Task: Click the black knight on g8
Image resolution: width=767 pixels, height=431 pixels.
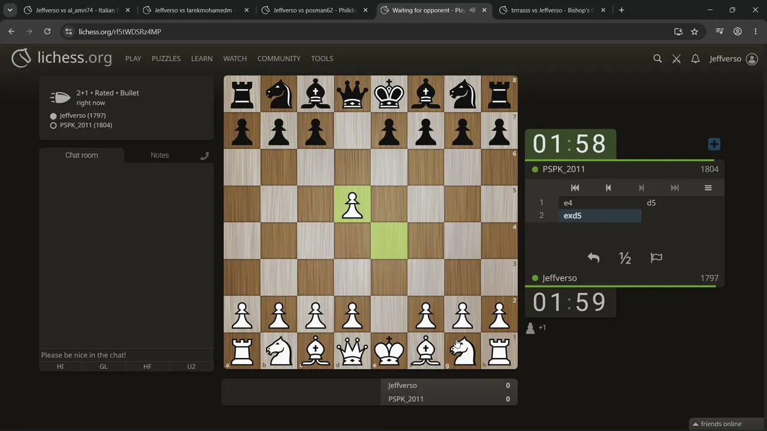Action: (463, 94)
